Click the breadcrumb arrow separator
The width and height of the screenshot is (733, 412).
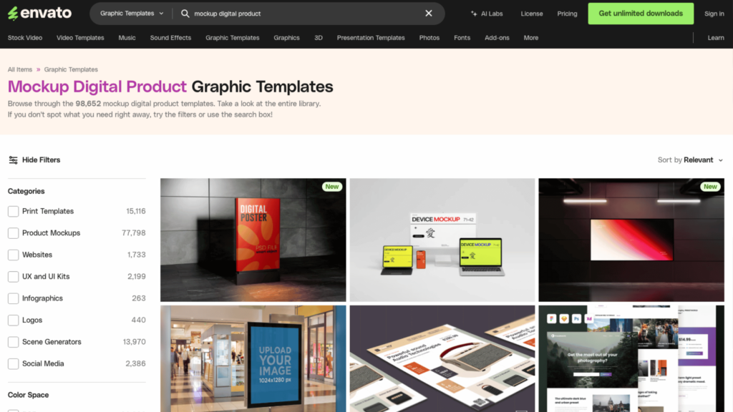click(x=38, y=70)
